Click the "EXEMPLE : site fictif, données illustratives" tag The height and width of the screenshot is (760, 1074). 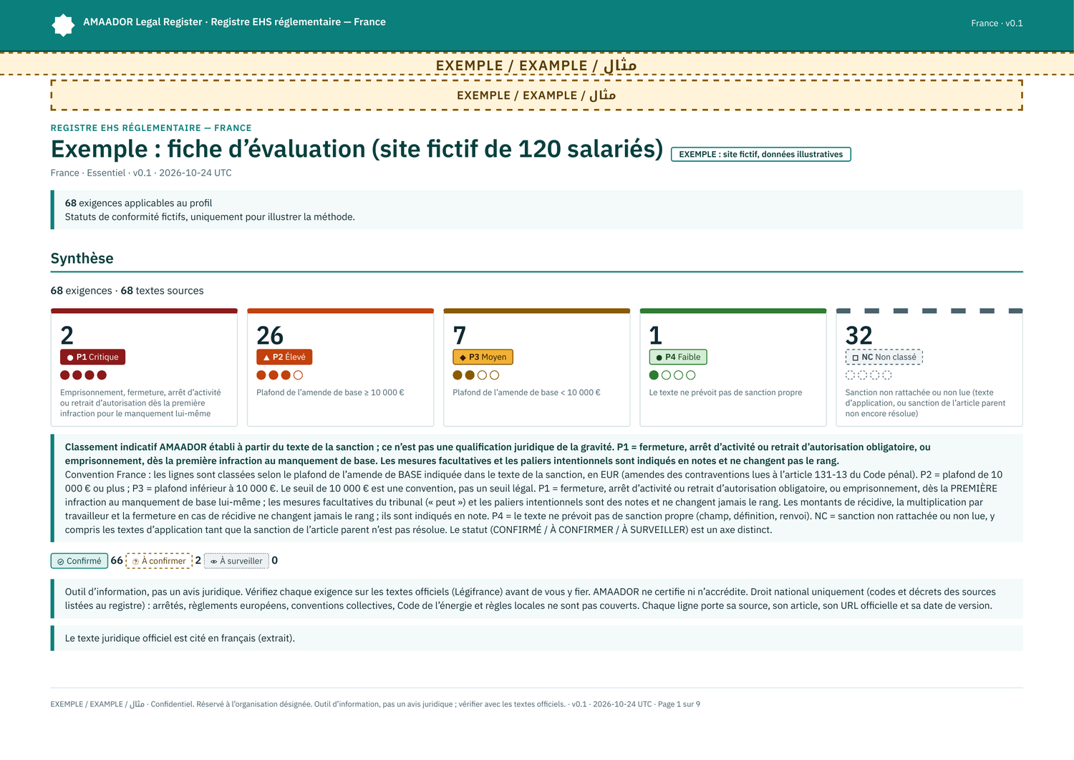click(761, 154)
